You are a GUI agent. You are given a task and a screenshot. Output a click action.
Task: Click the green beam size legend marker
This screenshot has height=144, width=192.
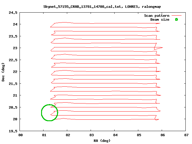(176, 19)
